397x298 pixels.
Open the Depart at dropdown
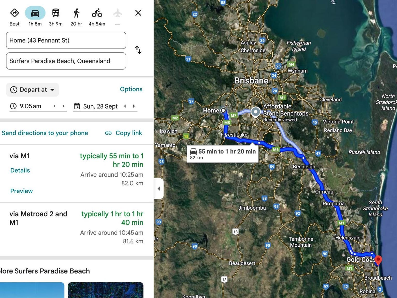[33, 90]
